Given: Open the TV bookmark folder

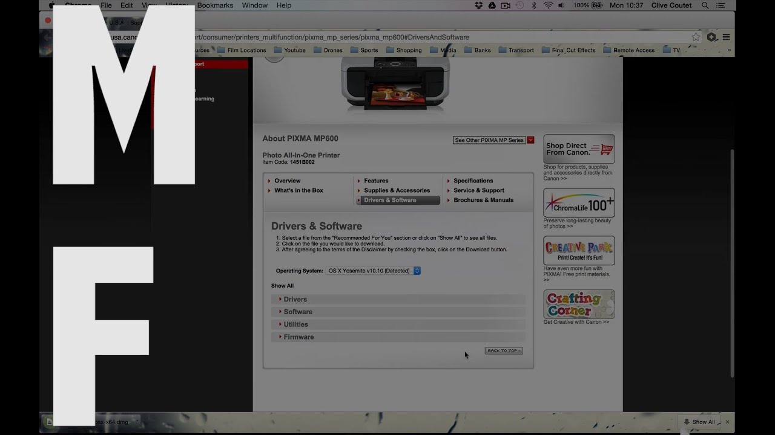Looking at the screenshot, I should tap(671, 50).
